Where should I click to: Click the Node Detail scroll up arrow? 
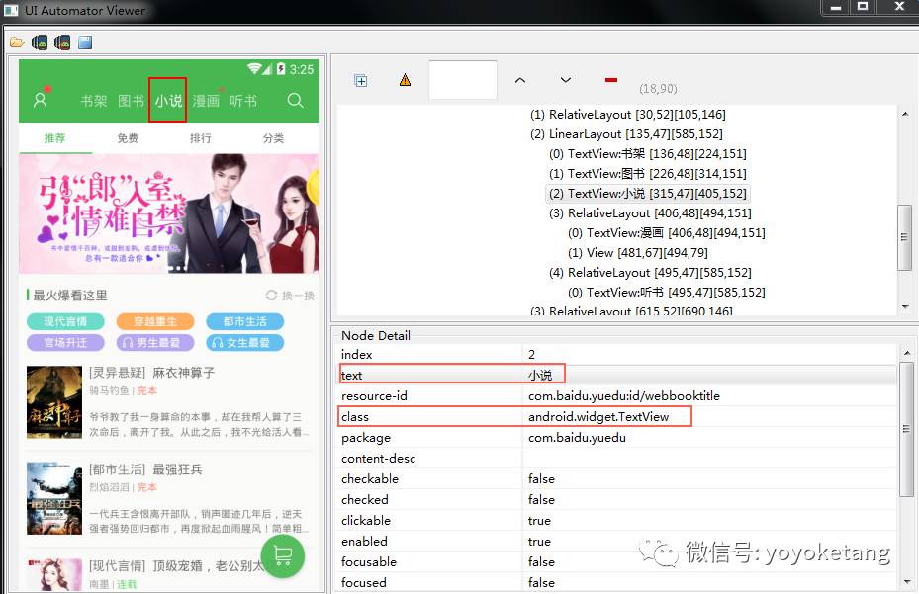coord(907,353)
